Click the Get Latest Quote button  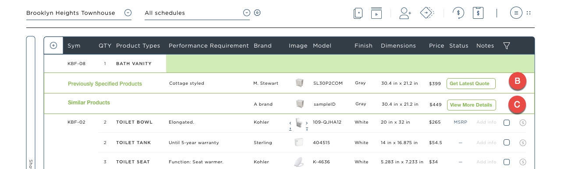pyautogui.click(x=471, y=83)
